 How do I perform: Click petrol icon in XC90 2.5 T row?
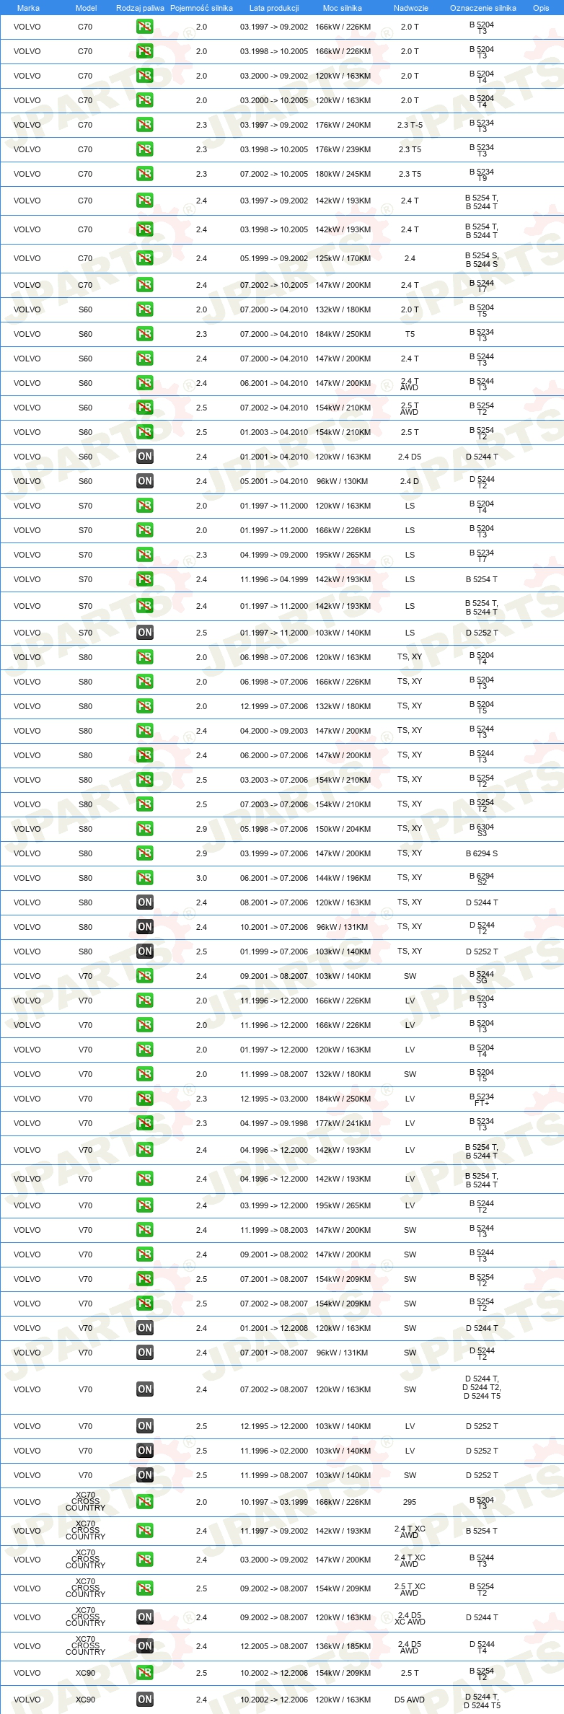144,1673
